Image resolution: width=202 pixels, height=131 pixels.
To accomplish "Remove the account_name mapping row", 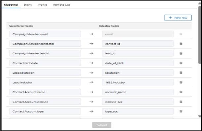I will click(181, 92).
